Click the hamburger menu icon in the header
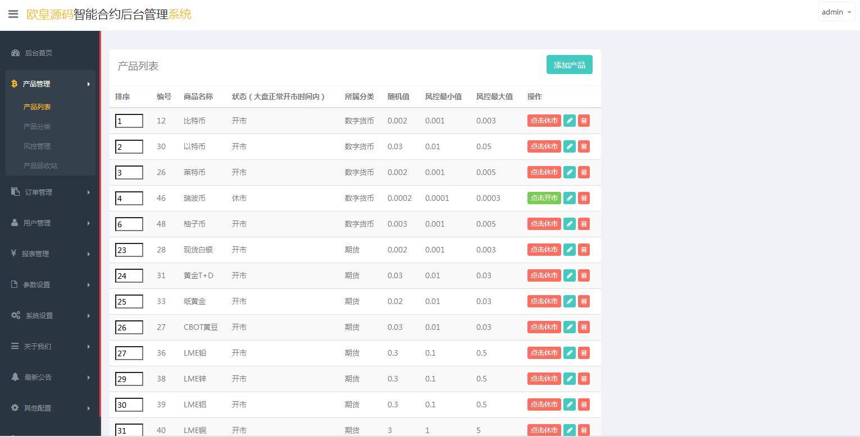Image resolution: width=860 pixels, height=437 pixels. 13,14
